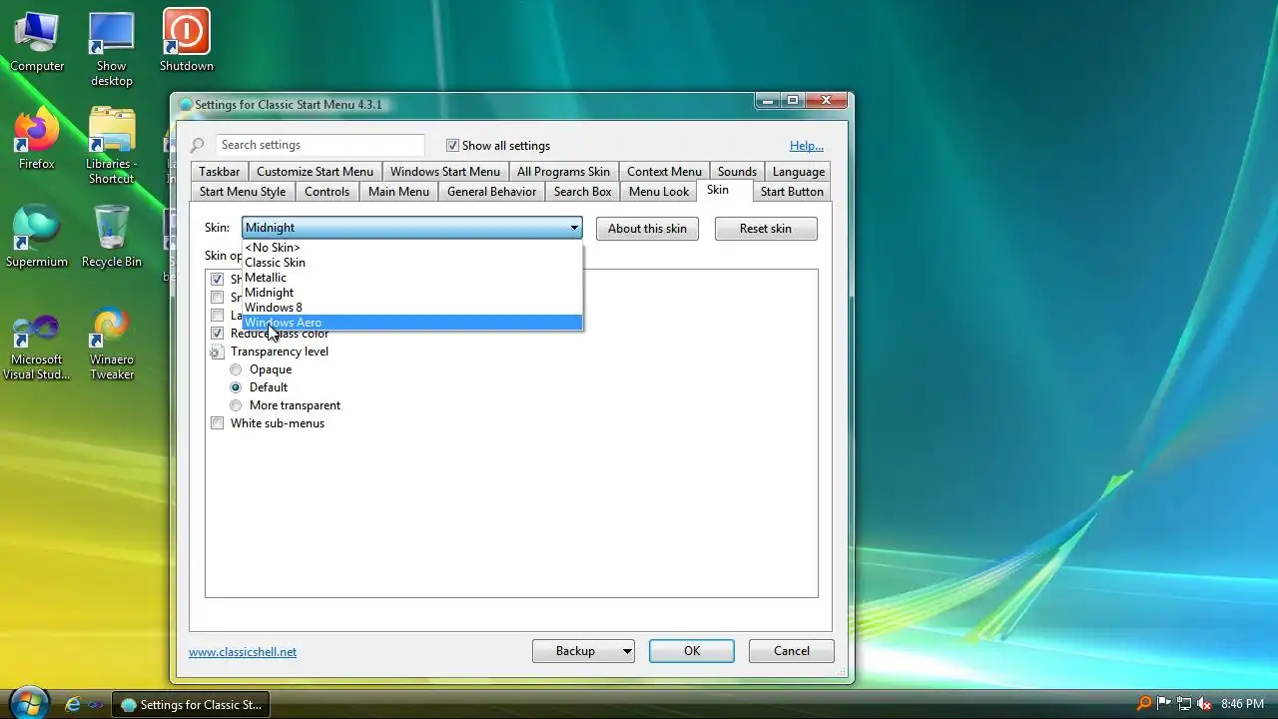Image resolution: width=1278 pixels, height=719 pixels.
Task: Click the Cancel button
Action: pyautogui.click(x=792, y=651)
